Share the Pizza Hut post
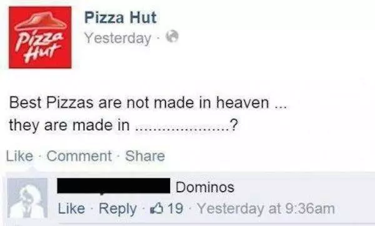Image resolution: width=375 pixels, height=226 pixels. point(145,156)
